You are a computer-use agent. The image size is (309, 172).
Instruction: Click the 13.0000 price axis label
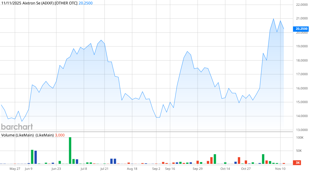[x=302, y=130]
